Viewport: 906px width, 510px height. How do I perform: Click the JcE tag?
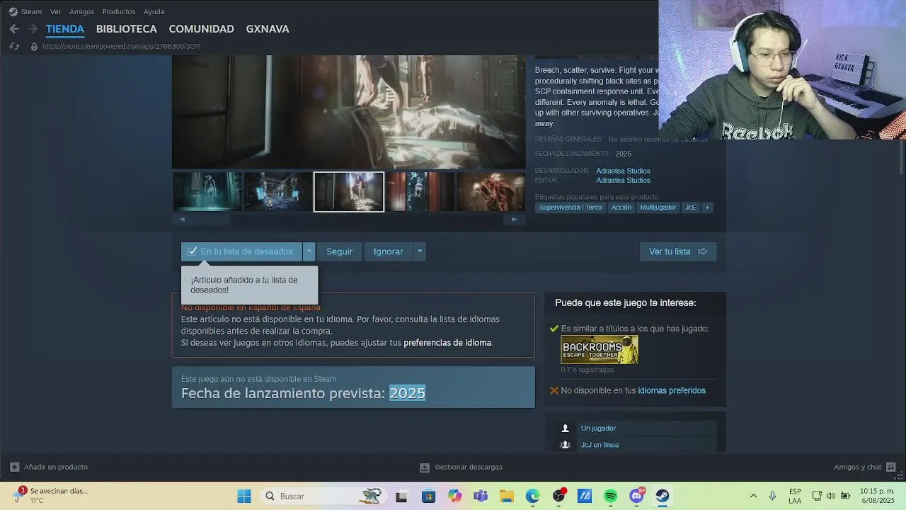click(x=691, y=208)
